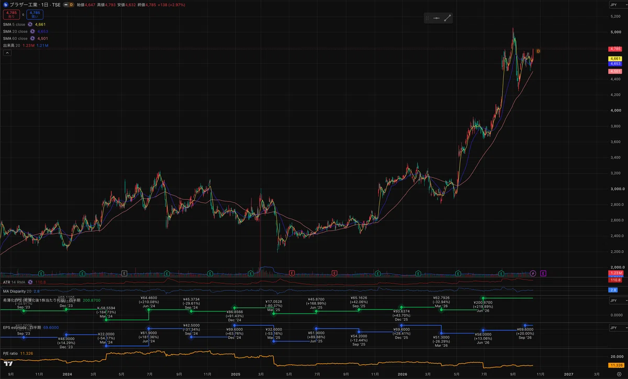Select the trend line drawing tool
The width and height of the screenshot is (628, 379).
(x=448, y=18)
